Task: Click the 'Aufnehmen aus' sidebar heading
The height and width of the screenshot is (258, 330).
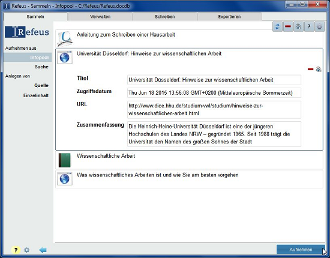Action: point(20,48)
